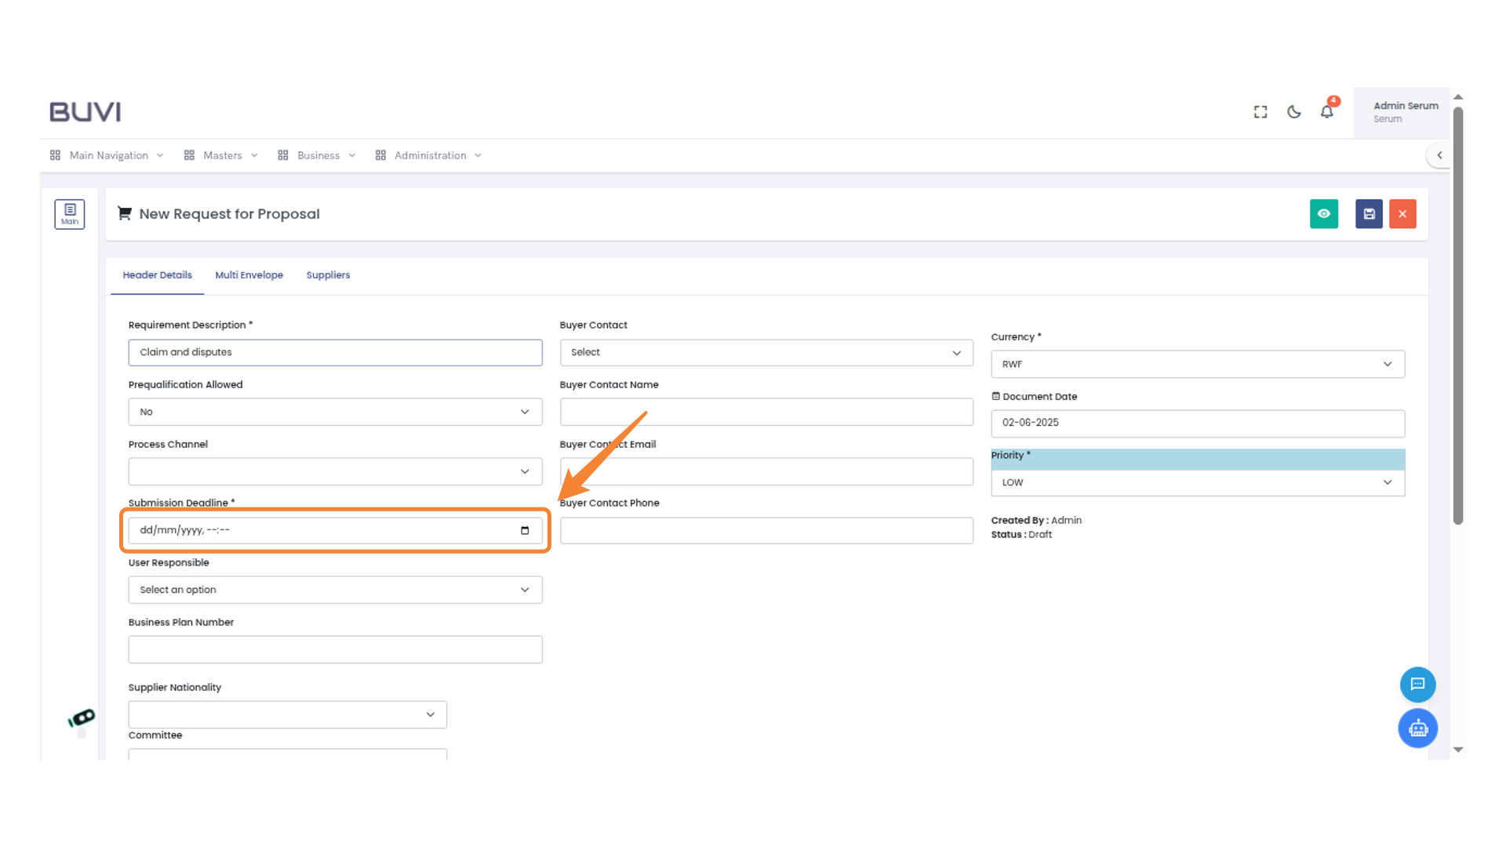Image resolution: width=1506 pixels, height=847 pixels.
Task: Open the chatbot robot assistant
Action: coord(1417,729)
